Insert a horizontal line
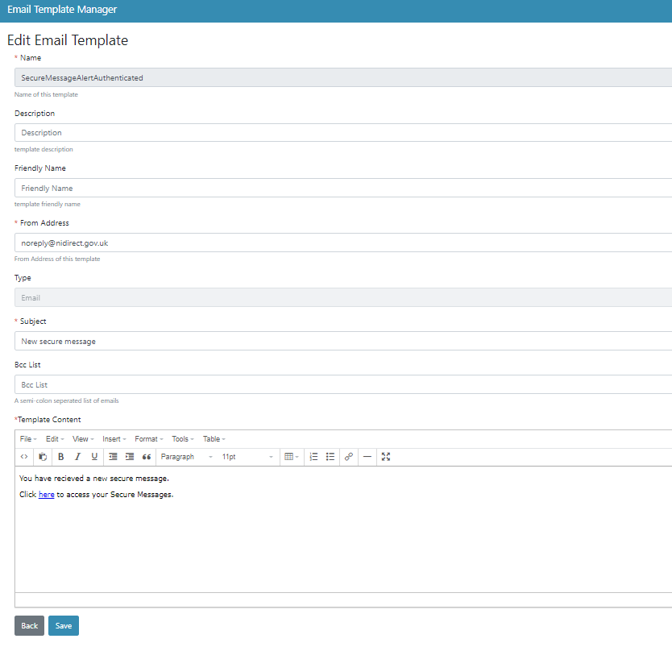The image size is (672, 647). 367,457
